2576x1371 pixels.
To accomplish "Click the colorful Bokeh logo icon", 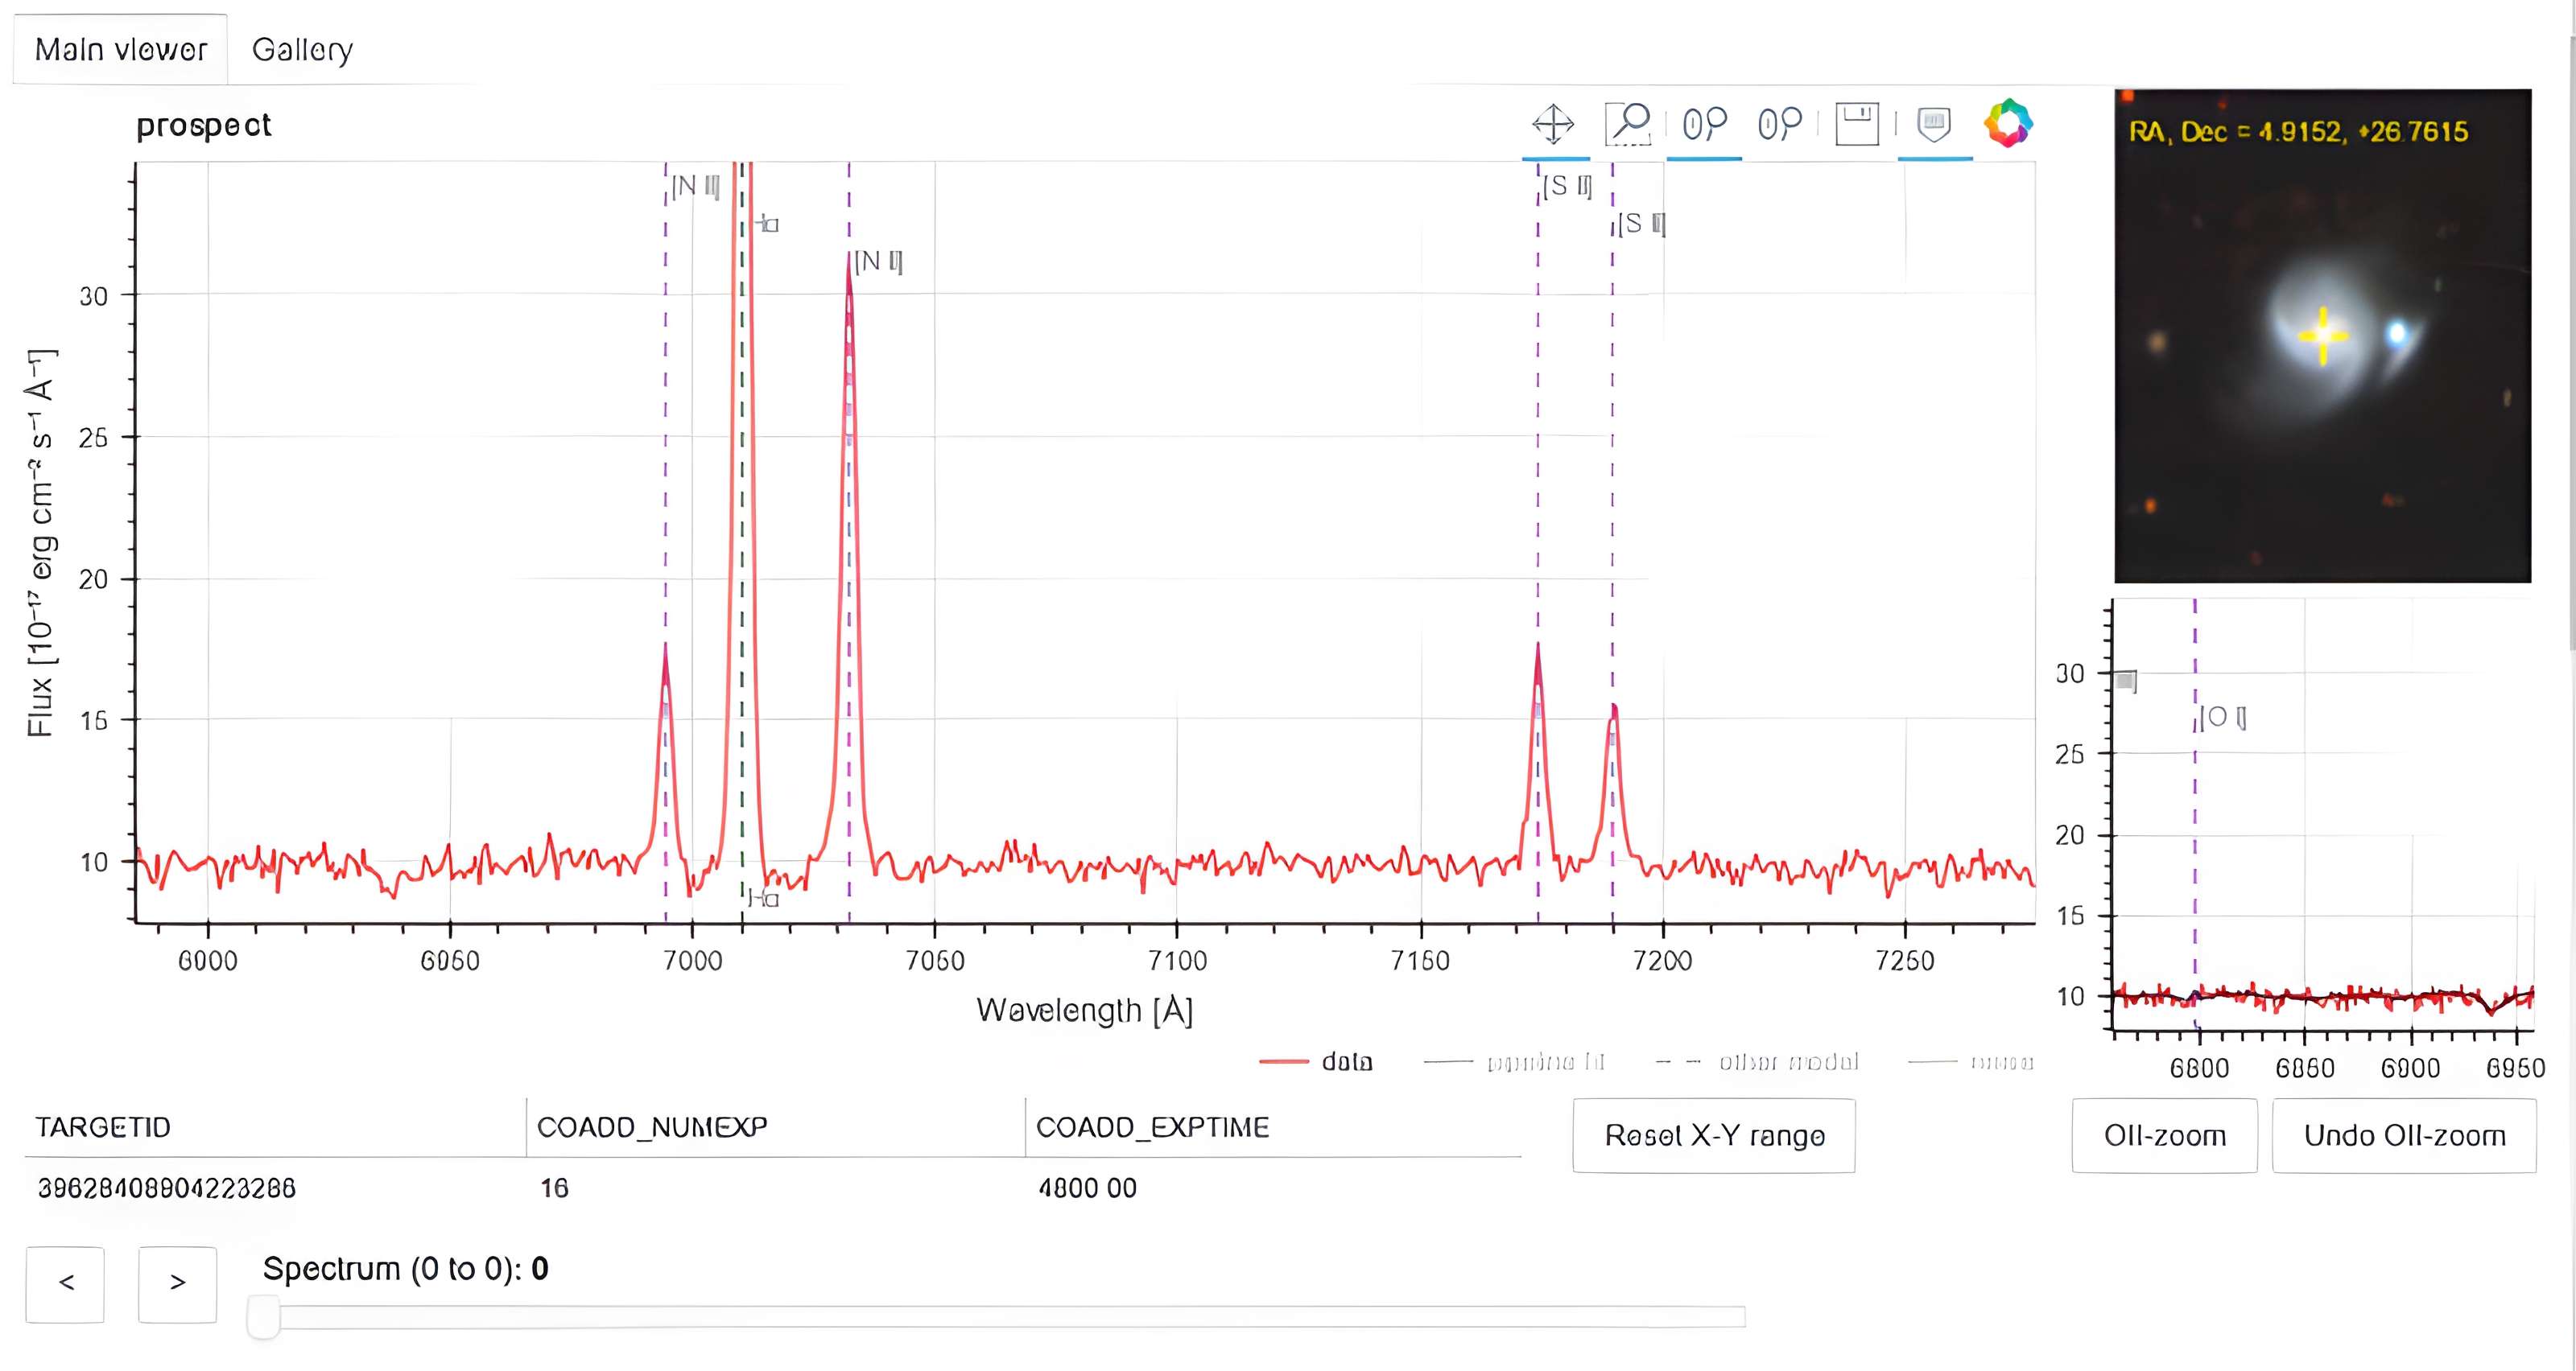I will 2008,124.
